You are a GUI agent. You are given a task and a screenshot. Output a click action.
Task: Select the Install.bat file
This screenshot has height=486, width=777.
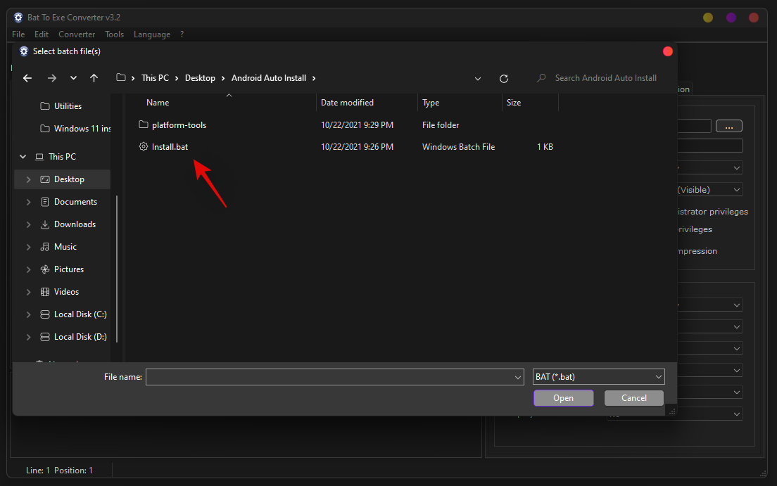(170, 147)
